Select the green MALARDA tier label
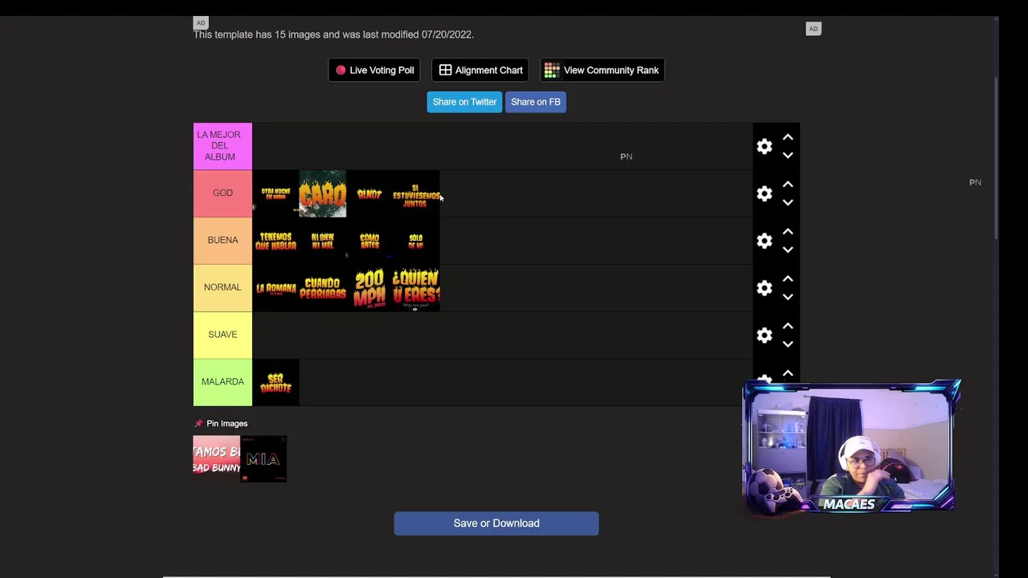This screenshot has width=1028, height=578. (x=222, y=382)
